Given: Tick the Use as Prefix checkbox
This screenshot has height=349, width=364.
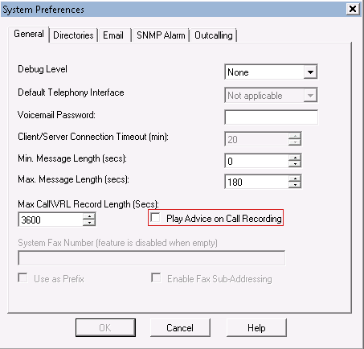Looking at the screenshot, I should point(22,277).
